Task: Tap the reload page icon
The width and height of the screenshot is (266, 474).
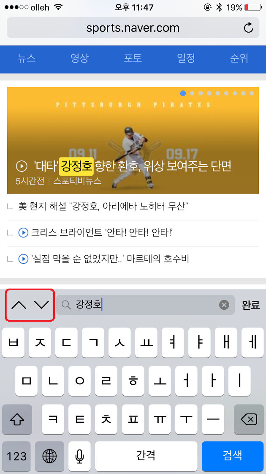Action: coord(249,28)
